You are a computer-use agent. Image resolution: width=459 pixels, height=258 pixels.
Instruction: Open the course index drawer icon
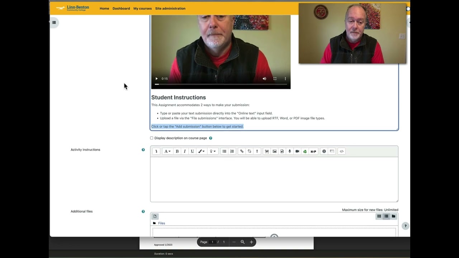pos(54,23)
